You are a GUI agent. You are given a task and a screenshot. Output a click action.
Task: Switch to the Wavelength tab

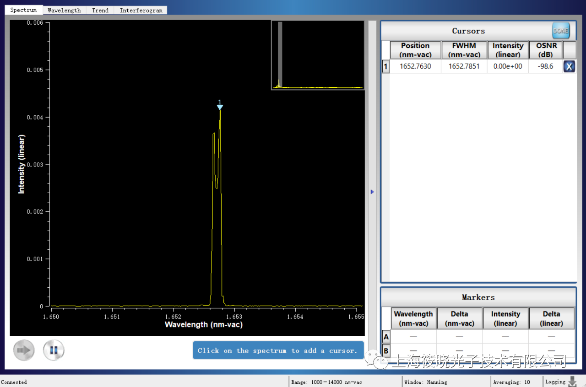(64, 10)
